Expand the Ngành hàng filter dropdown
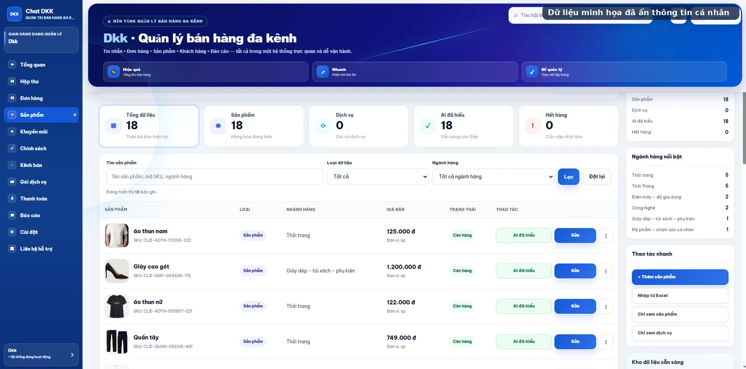This screenshot has width=746, height=369. click(493, 177)
